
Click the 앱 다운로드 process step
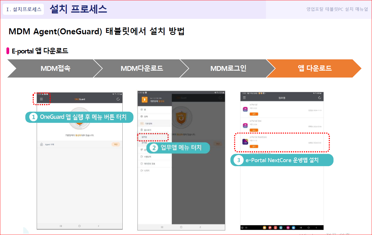pyautogui.click(x=314, y=68)
